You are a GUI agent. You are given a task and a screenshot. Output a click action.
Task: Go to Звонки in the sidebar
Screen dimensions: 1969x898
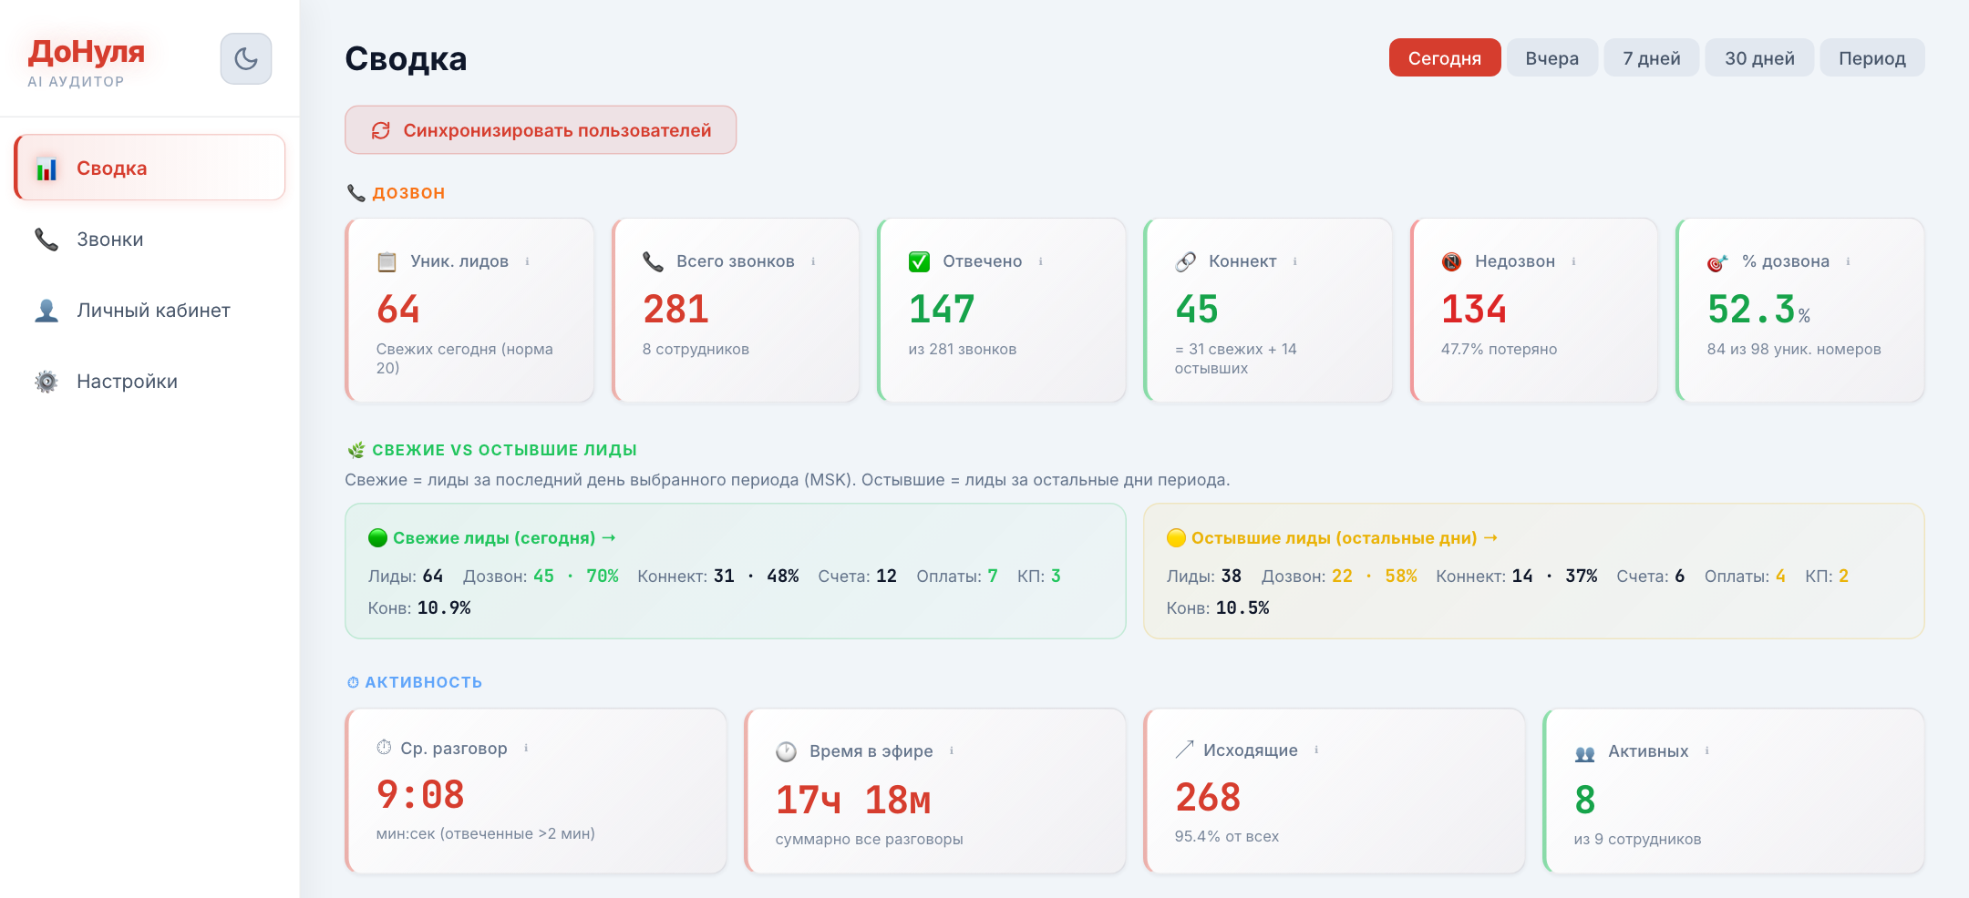(149, 239)
